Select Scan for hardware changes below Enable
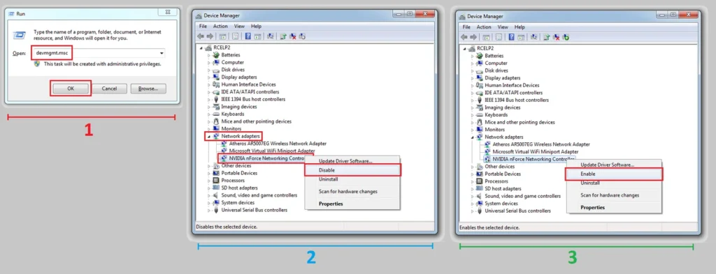 click(610, 195)
